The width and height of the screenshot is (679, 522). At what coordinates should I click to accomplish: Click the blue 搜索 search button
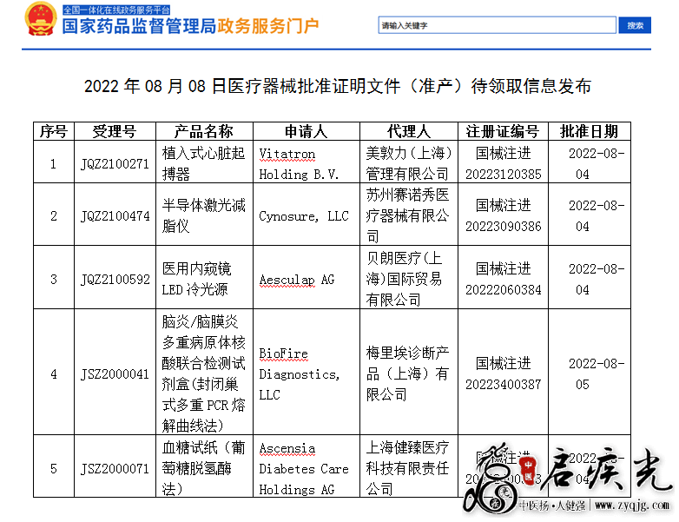(635, 25)
